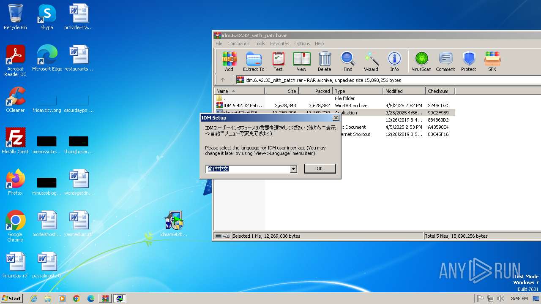Select the idman642b installer desktop icon
541x304 pixels.
(x=174, y=224)
